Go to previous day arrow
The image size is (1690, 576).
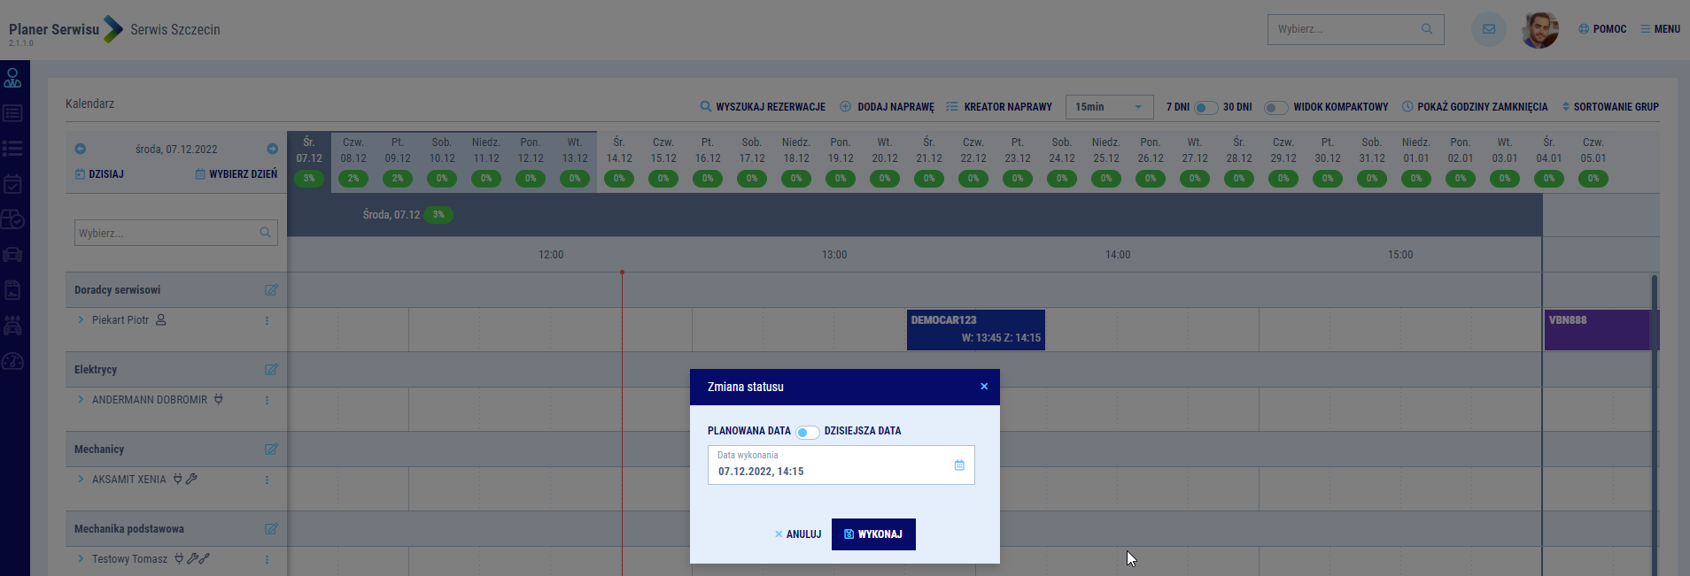[x=81, y=149]
